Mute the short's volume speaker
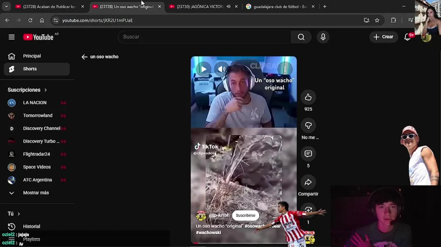The image size is (441, 247). click(x=222, y=69)
